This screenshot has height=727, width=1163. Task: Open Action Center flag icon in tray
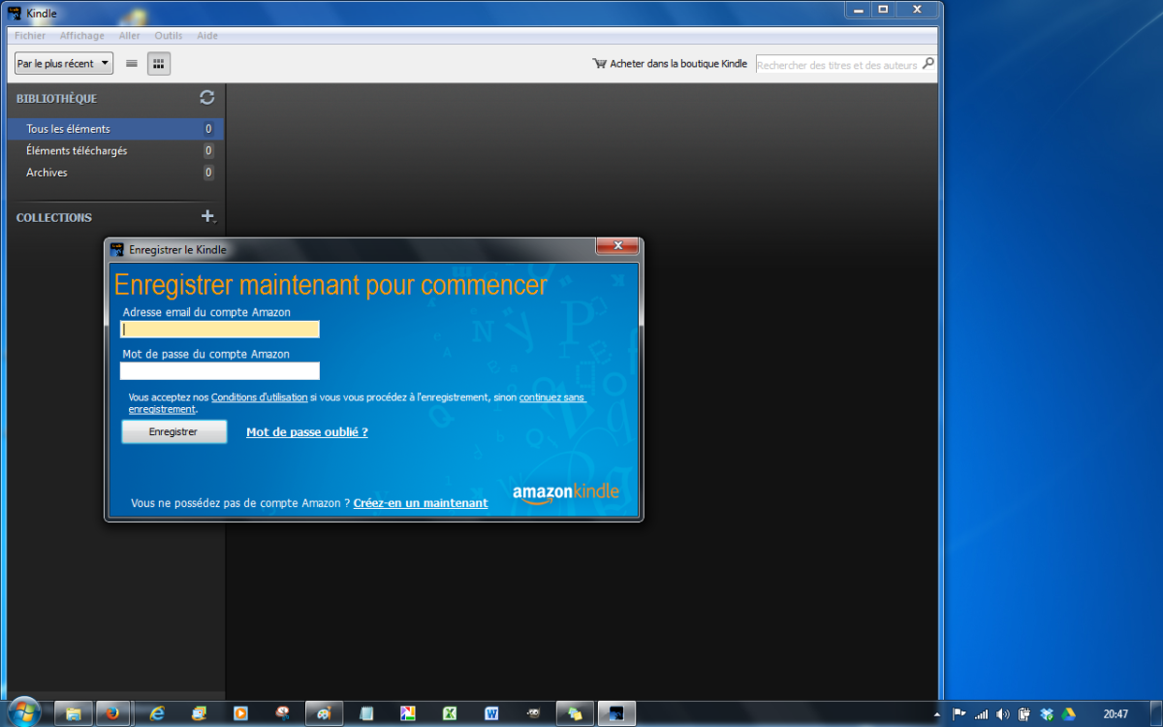click(x=959, y=713)
